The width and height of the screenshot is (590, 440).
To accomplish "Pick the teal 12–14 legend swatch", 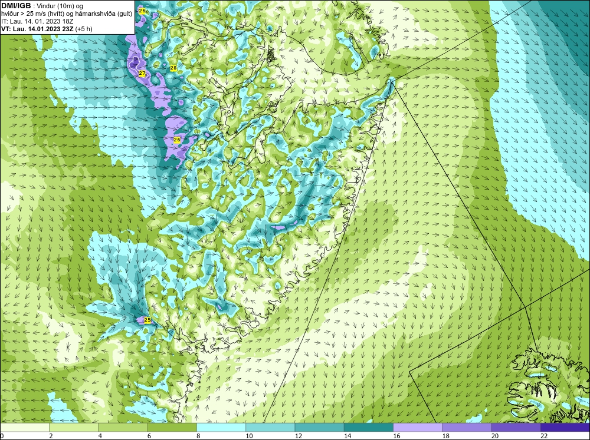I will (x=319, y=428).
